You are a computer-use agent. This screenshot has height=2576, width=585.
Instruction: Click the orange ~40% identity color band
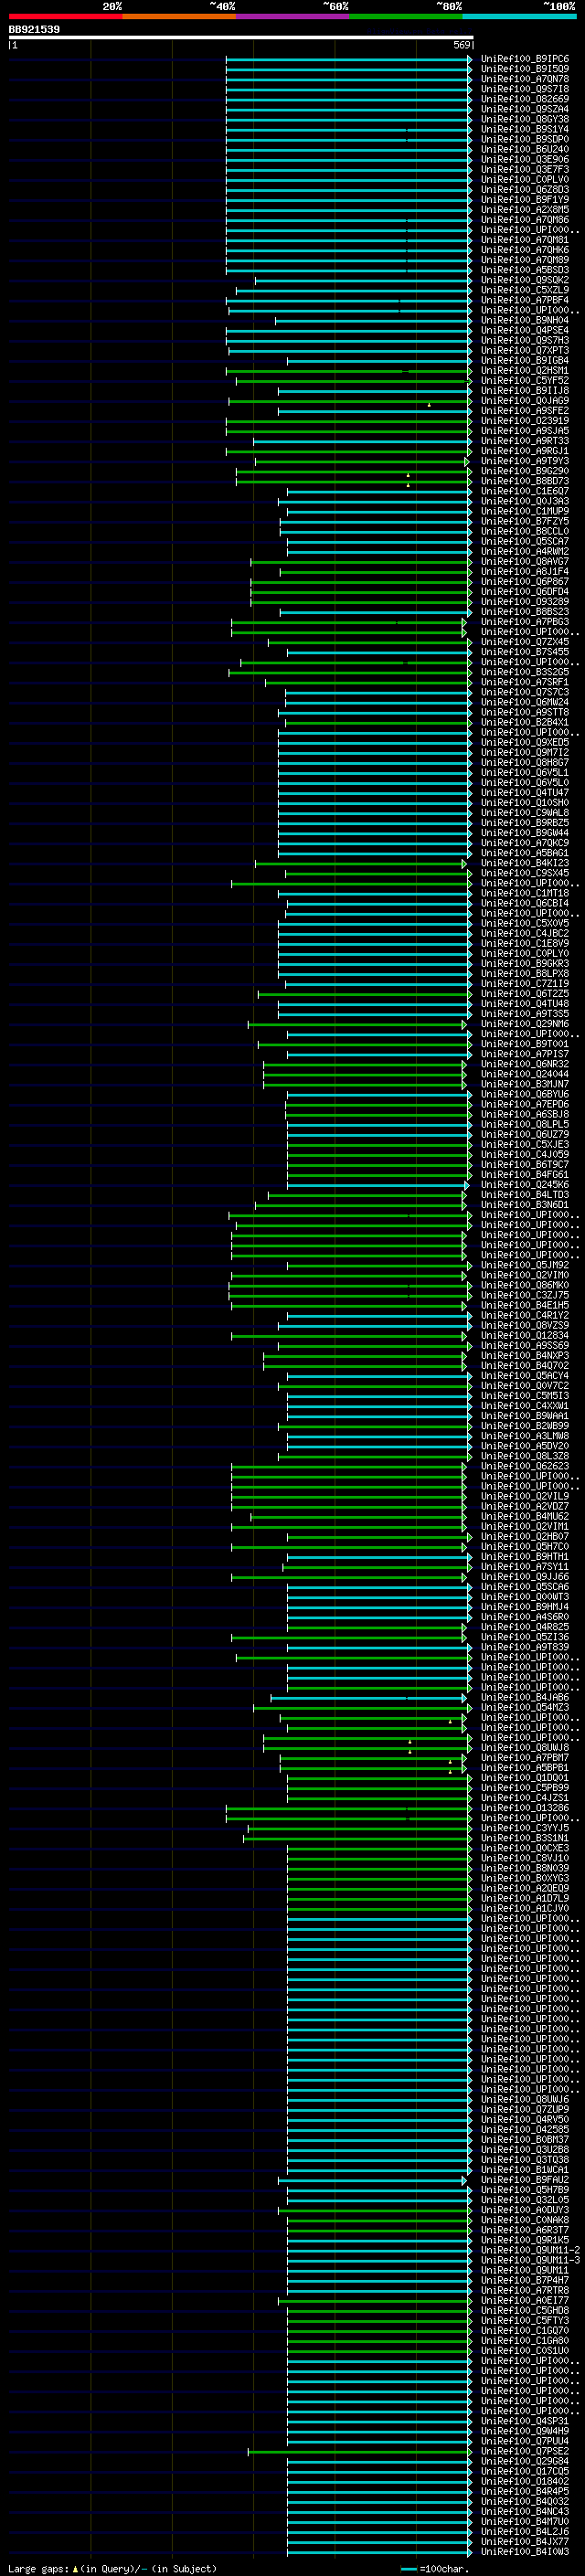[179, 16]
